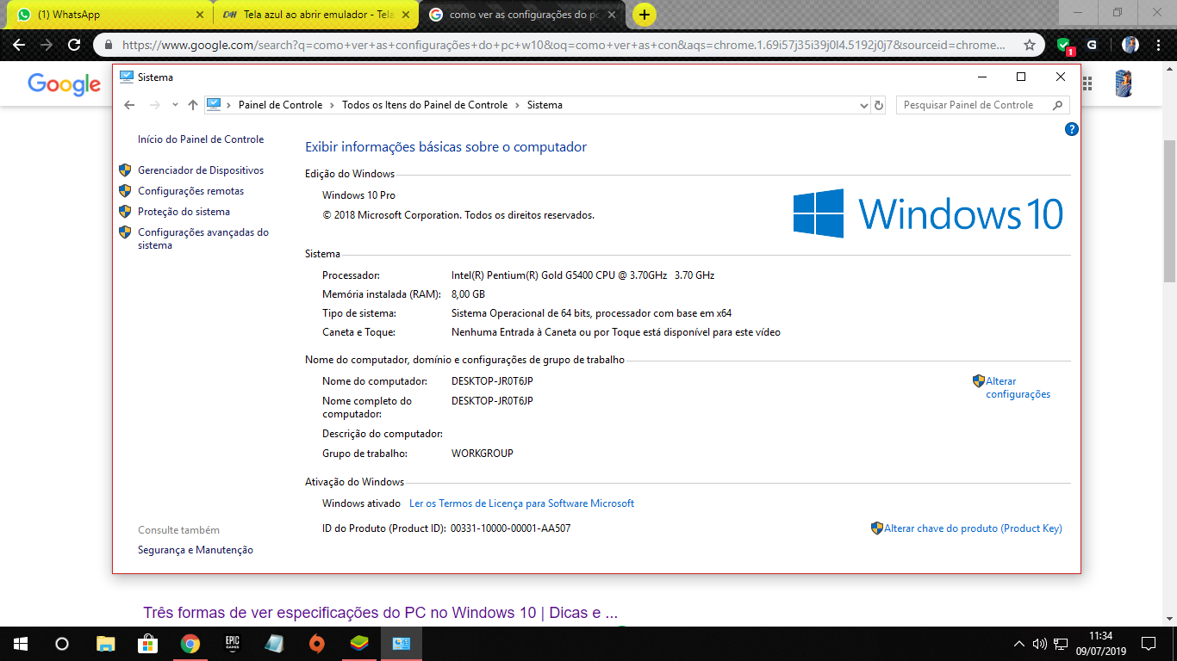Open Configurações remotas link
Viewport: 1177px width, 661px height.
click(x=190, y=191)
